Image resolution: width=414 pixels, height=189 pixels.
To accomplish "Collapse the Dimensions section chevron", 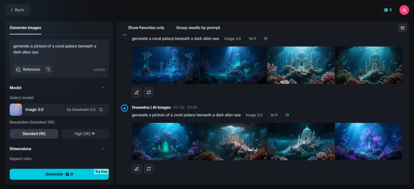I will 103,149.
